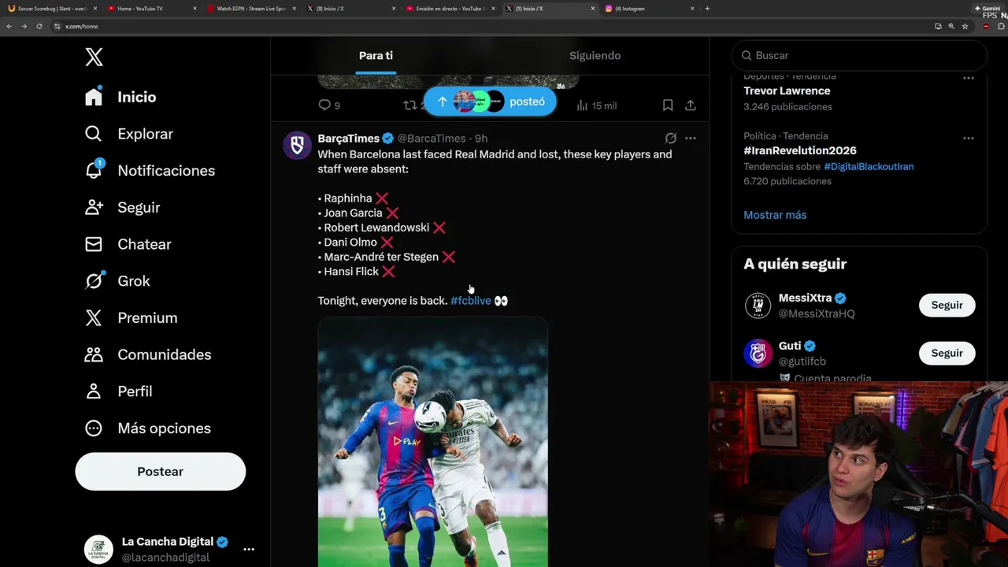
Task: Open Seguir in the sidebar
Action: [x=122, y=207]
